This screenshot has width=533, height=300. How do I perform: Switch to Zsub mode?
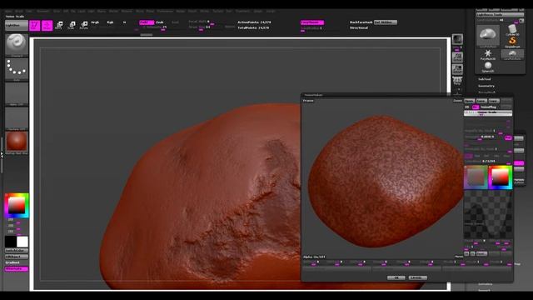[x=159, y=22]
